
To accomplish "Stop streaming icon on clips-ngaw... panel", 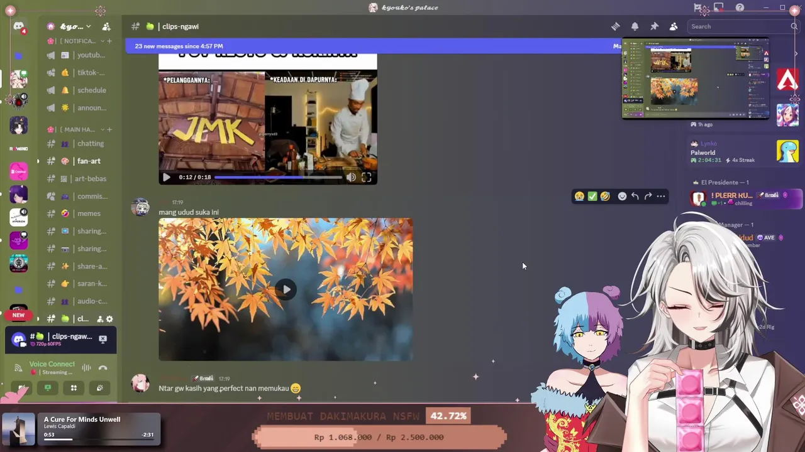I will click(103, 339).
